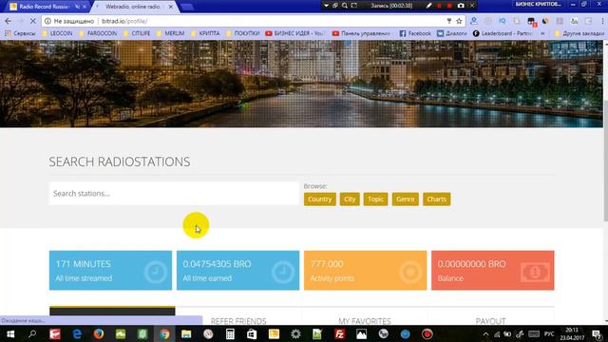Switch to the Radio Record Russia tab
The width and height of the screenshot is (608, 342).
click(45, 7)
